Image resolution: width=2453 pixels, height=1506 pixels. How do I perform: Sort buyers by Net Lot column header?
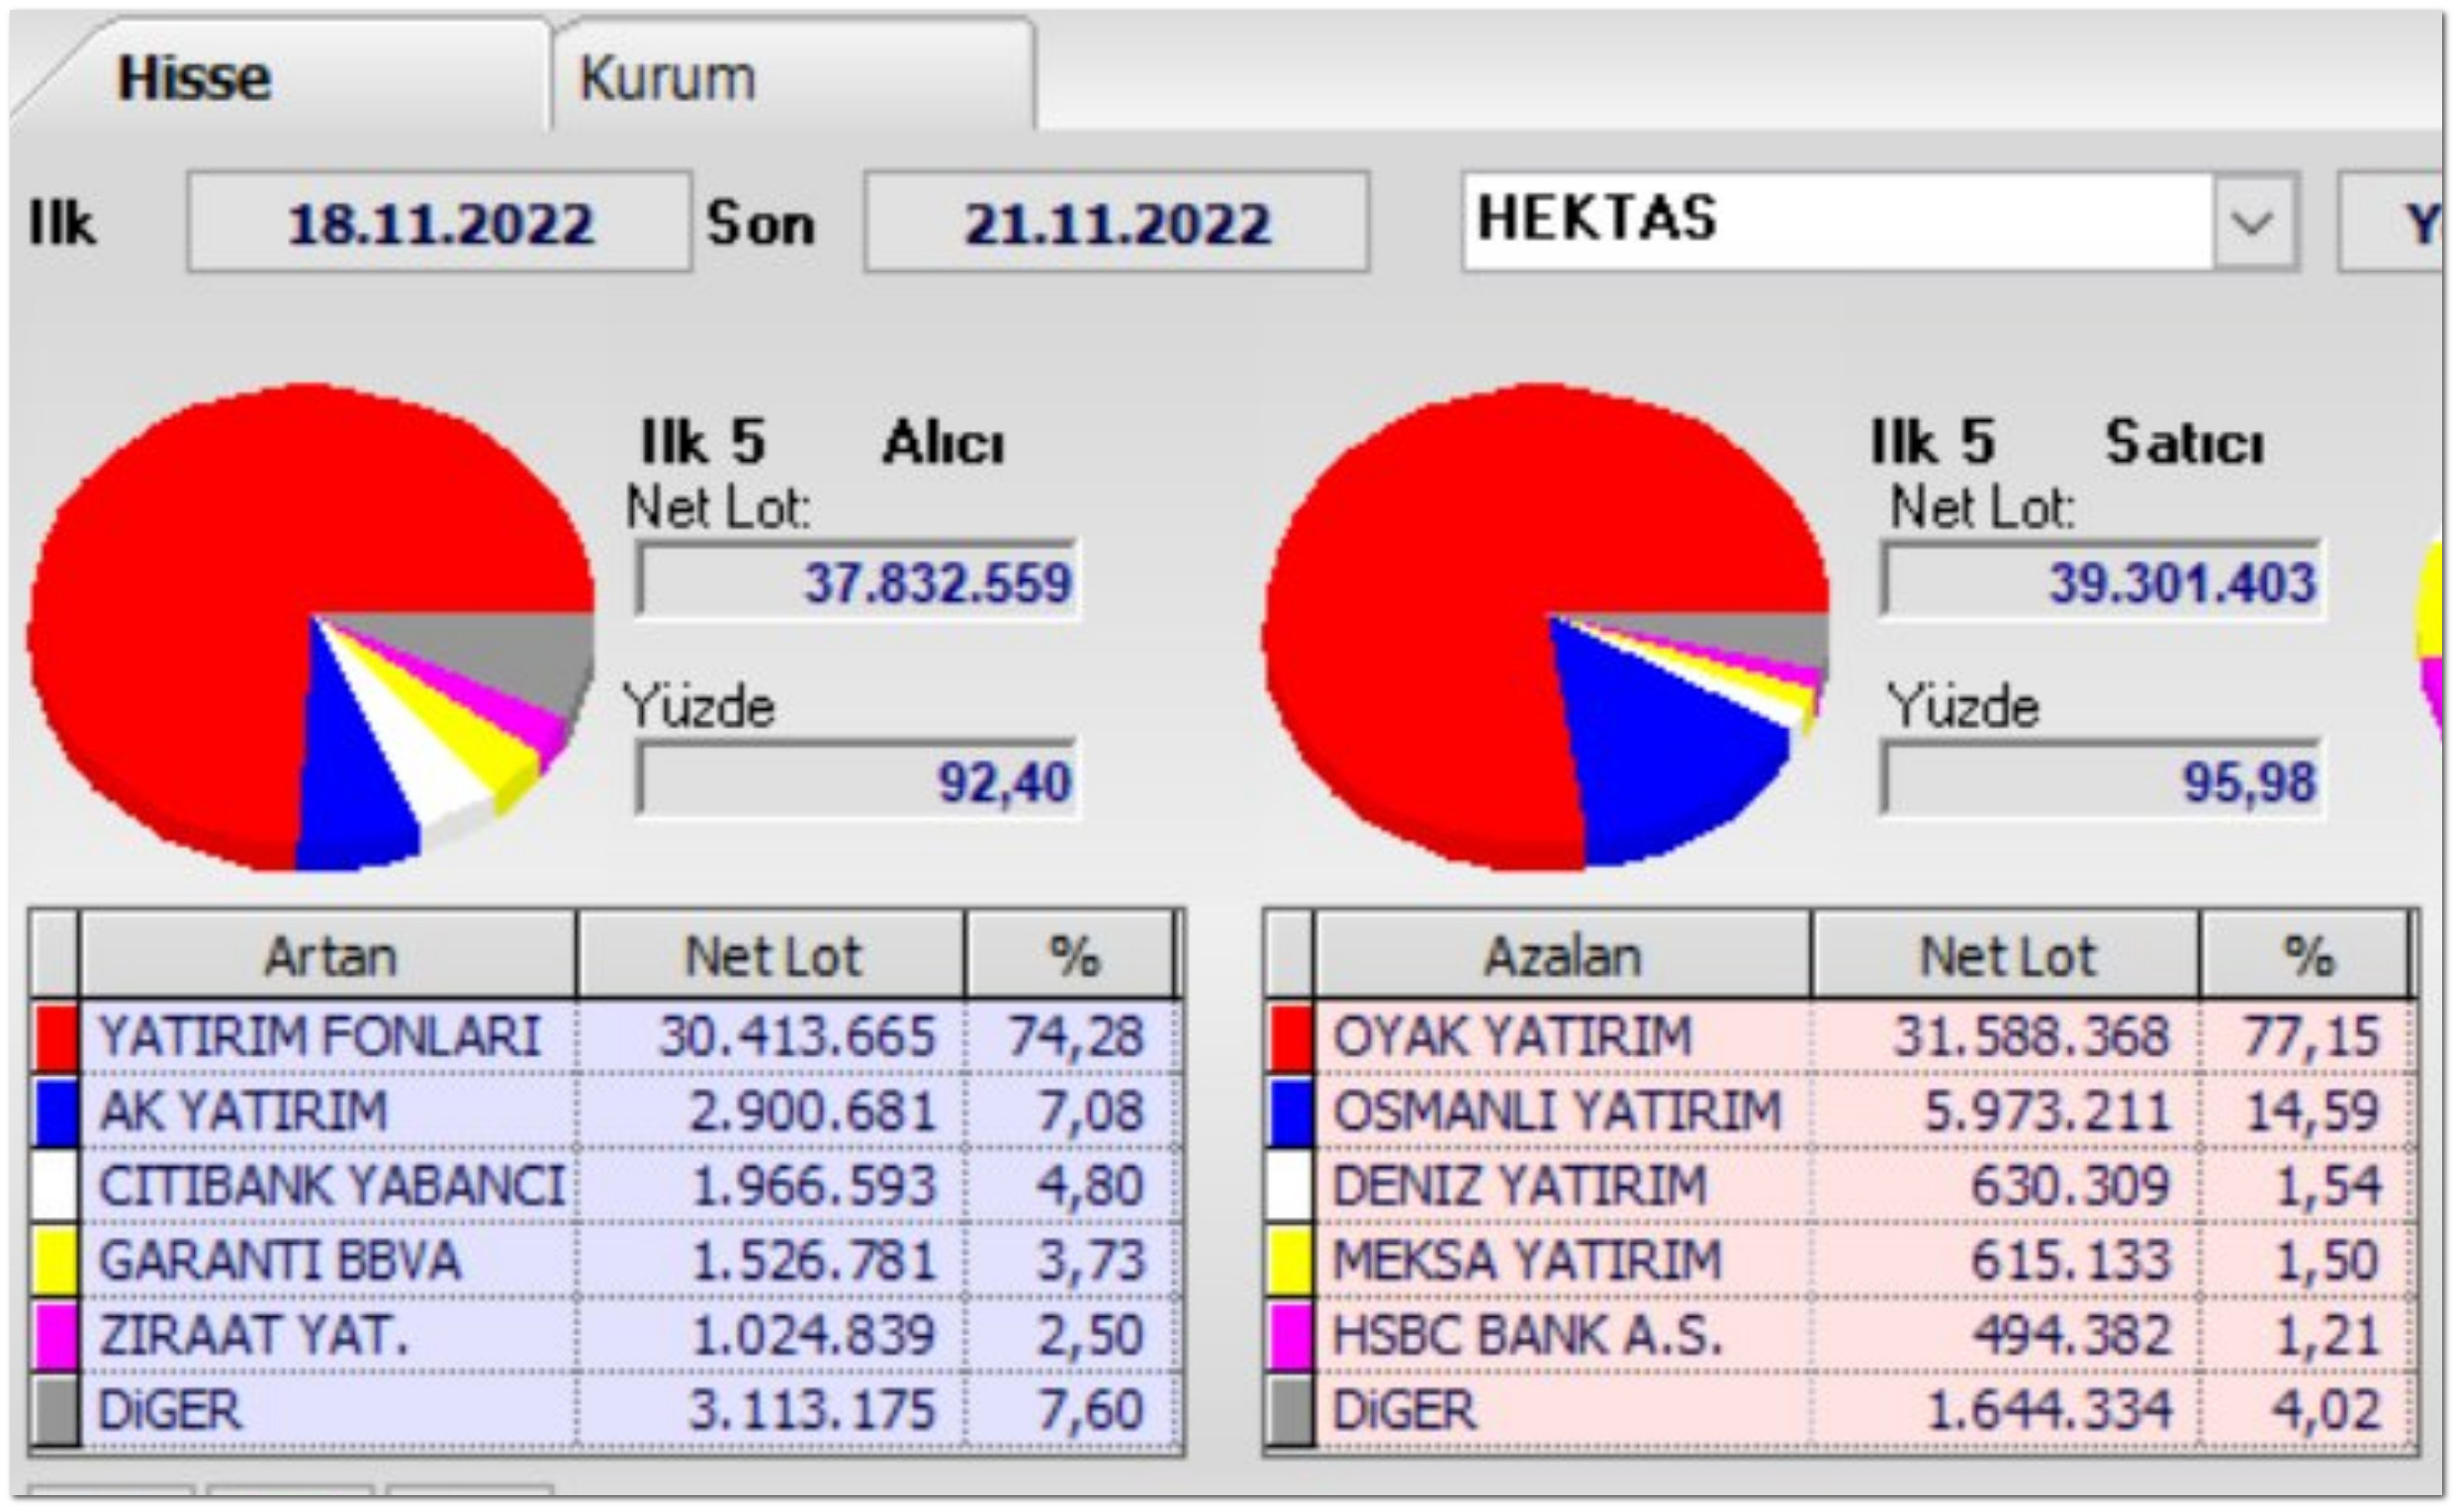coord(772,956)
